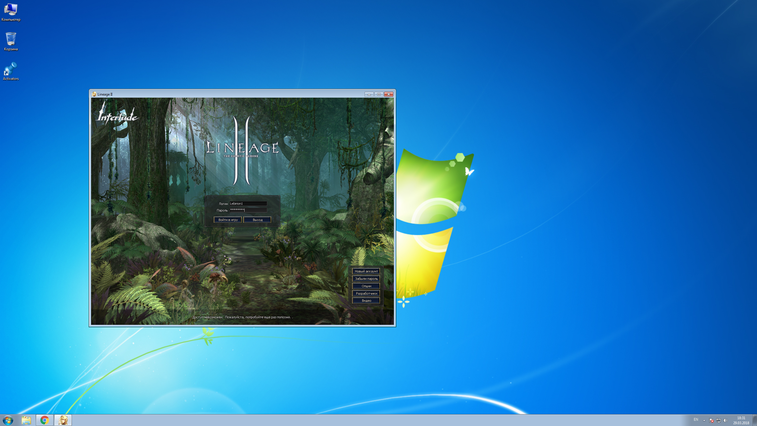Click the Новый аккаунт button
Image resolution: width=757 pixels, height=426 pixels.
(x=366, y=271)
